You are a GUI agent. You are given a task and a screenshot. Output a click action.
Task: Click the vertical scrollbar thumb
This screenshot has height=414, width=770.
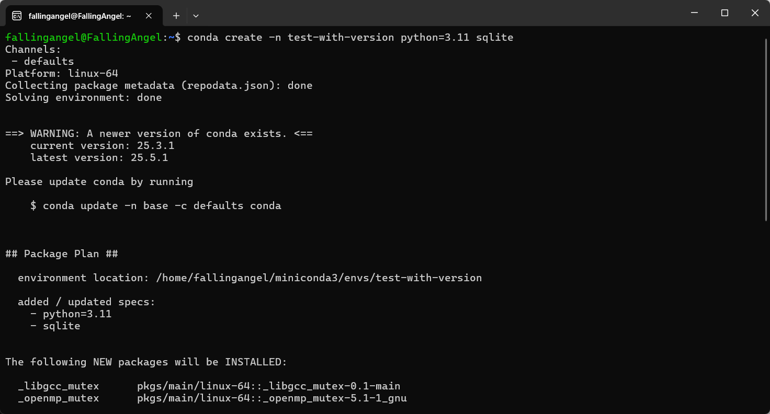[765, 128]
